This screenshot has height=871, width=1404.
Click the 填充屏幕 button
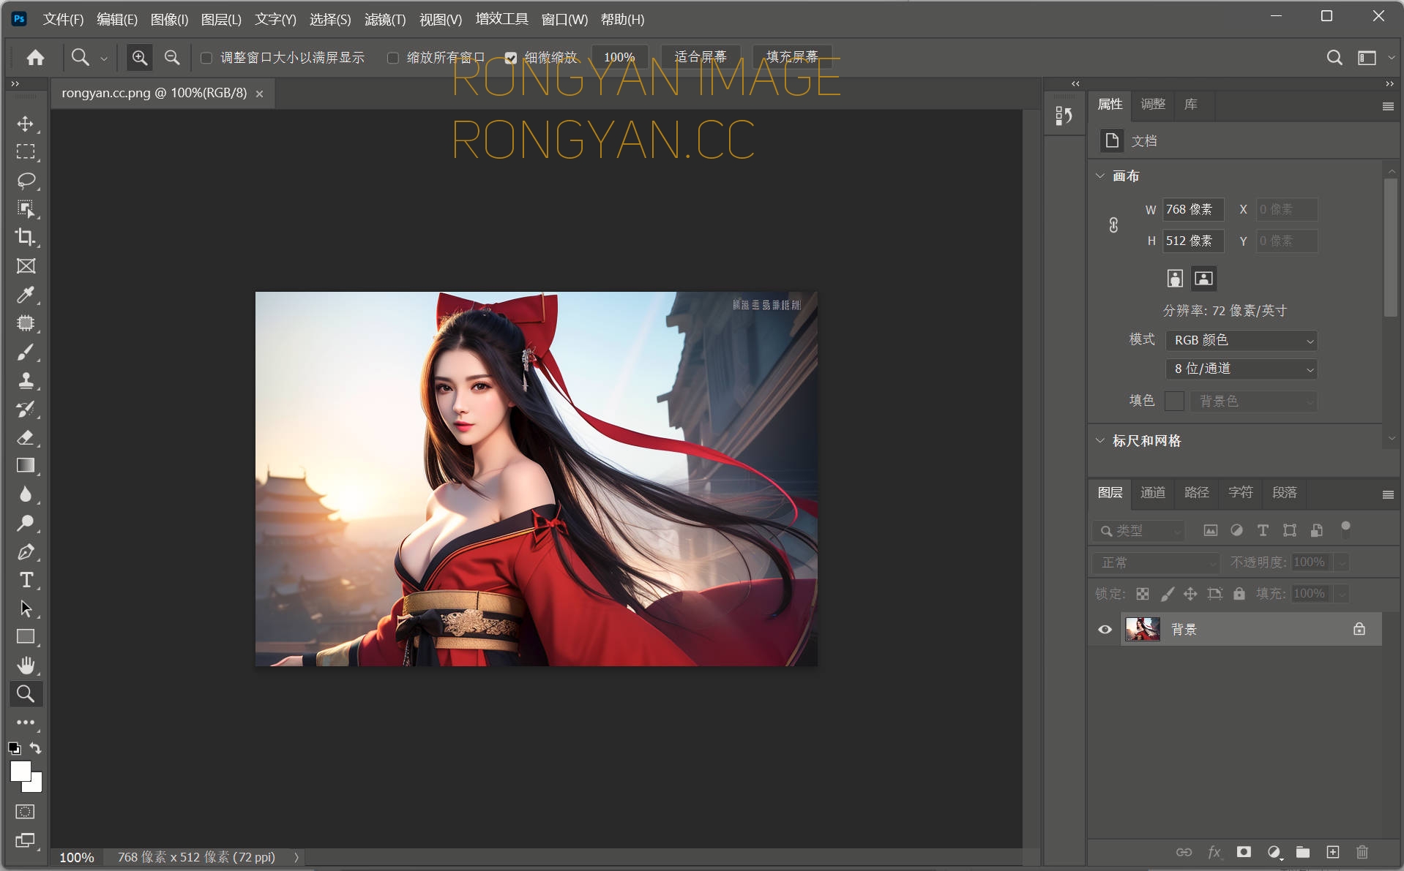[792, 57]
